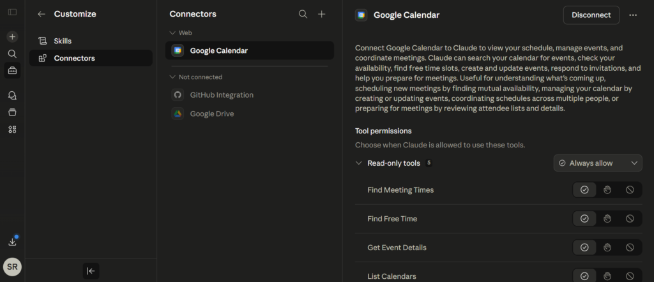Select Connectors in the Customize menu
This screenshot has width=654, height=282.
coord(74,58)
